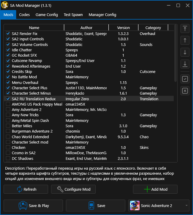Screen dimensions: 193x215
Task: Click the Add Mod button
Action: point(155,189)
